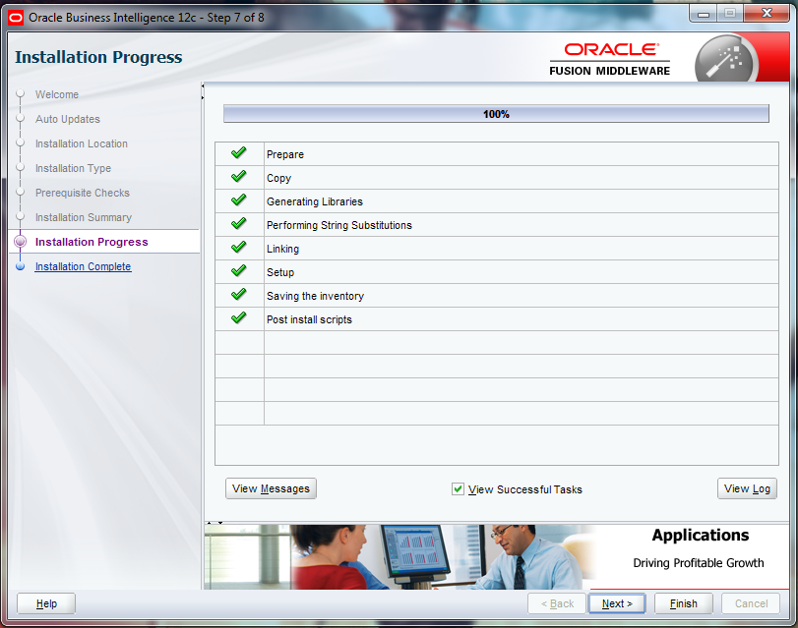This screenshot has width=798, height=628.
Task: Click Saving the inventory text
Action: pos(316,296)
